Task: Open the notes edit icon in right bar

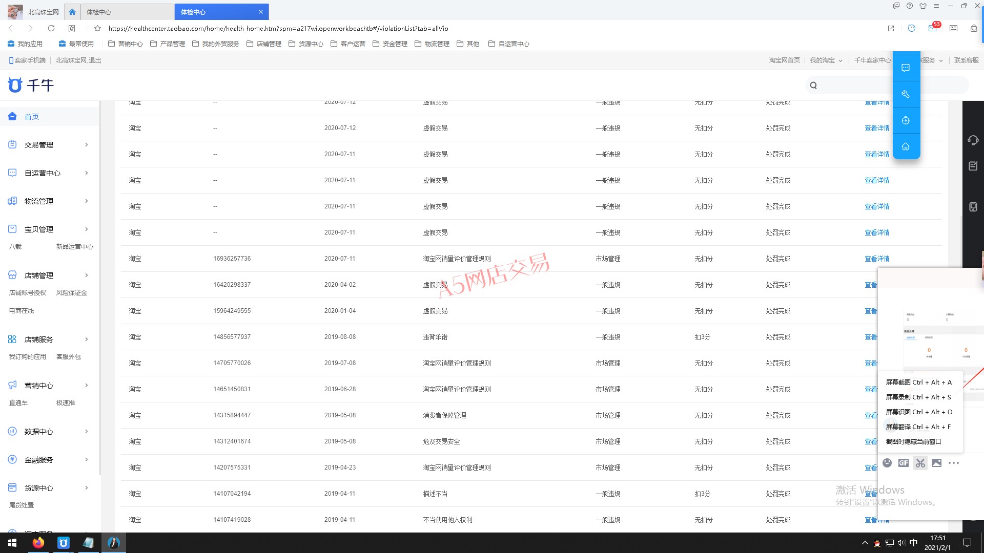Action: pyautogui.click(x=973, y=166)
